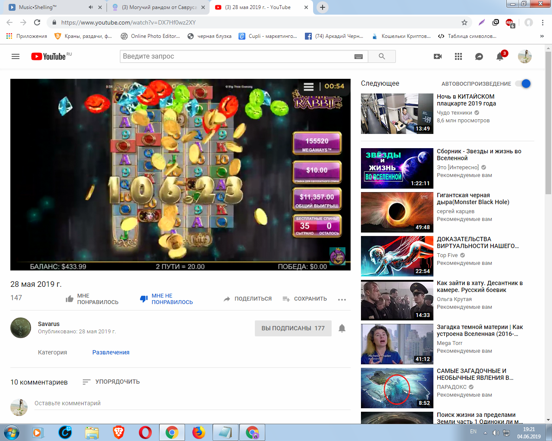Open the YouTube apps grid icon
The height and width of the screenshot is (441, 552).
pyautogui.click(x=458, y=56)
